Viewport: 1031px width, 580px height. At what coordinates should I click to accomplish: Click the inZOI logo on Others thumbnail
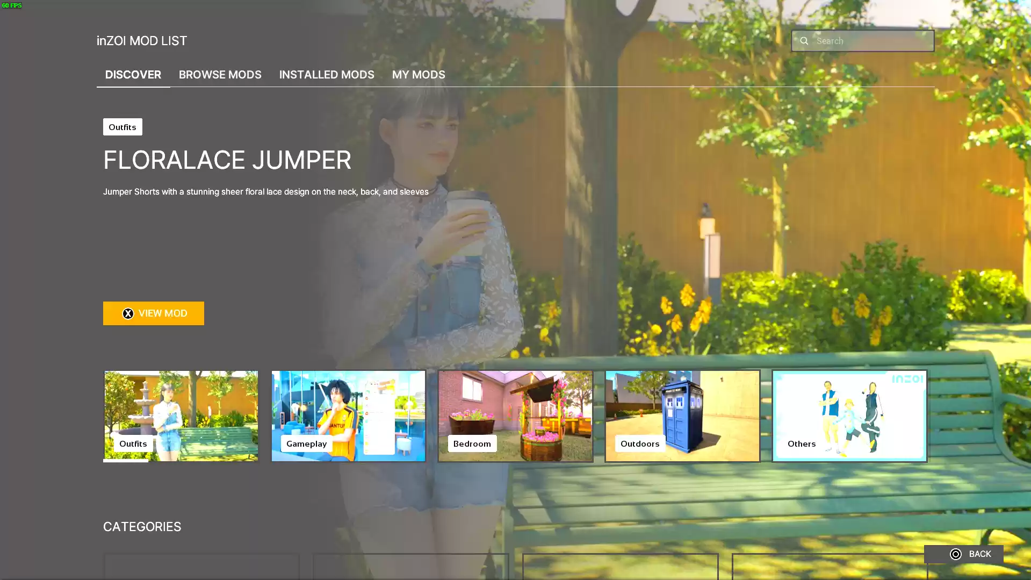907,379
